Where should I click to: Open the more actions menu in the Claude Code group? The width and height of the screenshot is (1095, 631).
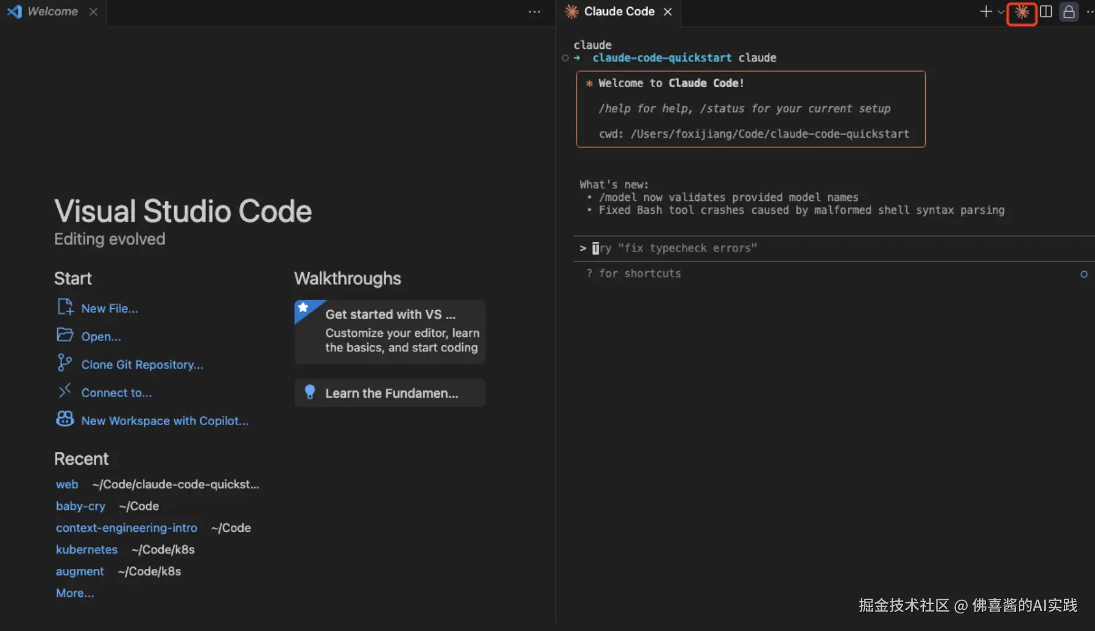click(1090, 12)
